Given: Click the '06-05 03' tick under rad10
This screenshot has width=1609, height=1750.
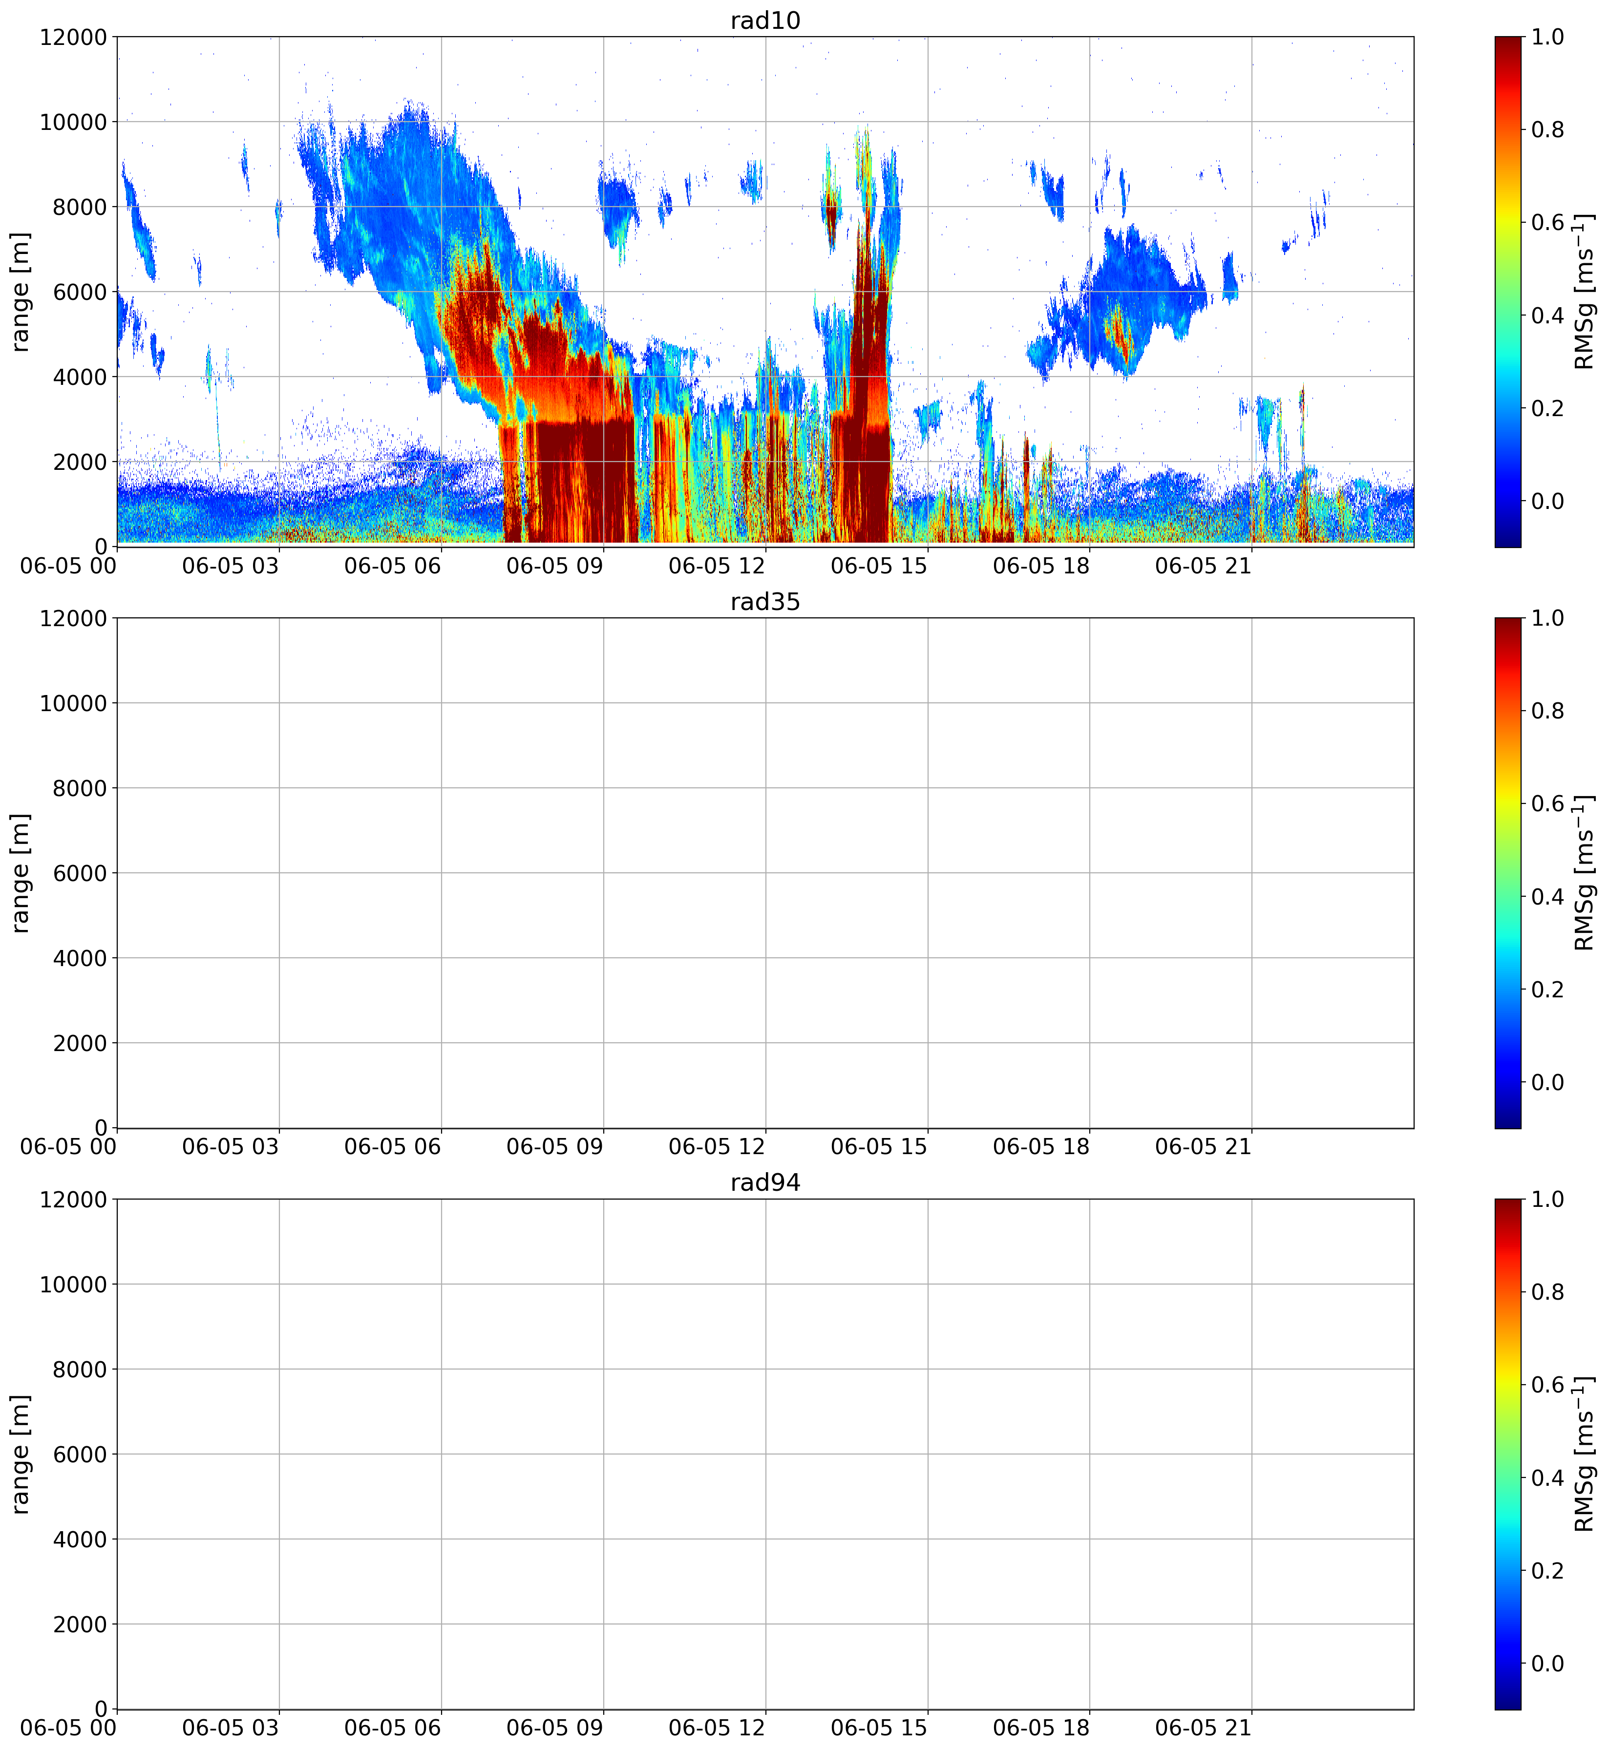Looking at the screenshot, I should pyautogui.click(x=231, y=566).
